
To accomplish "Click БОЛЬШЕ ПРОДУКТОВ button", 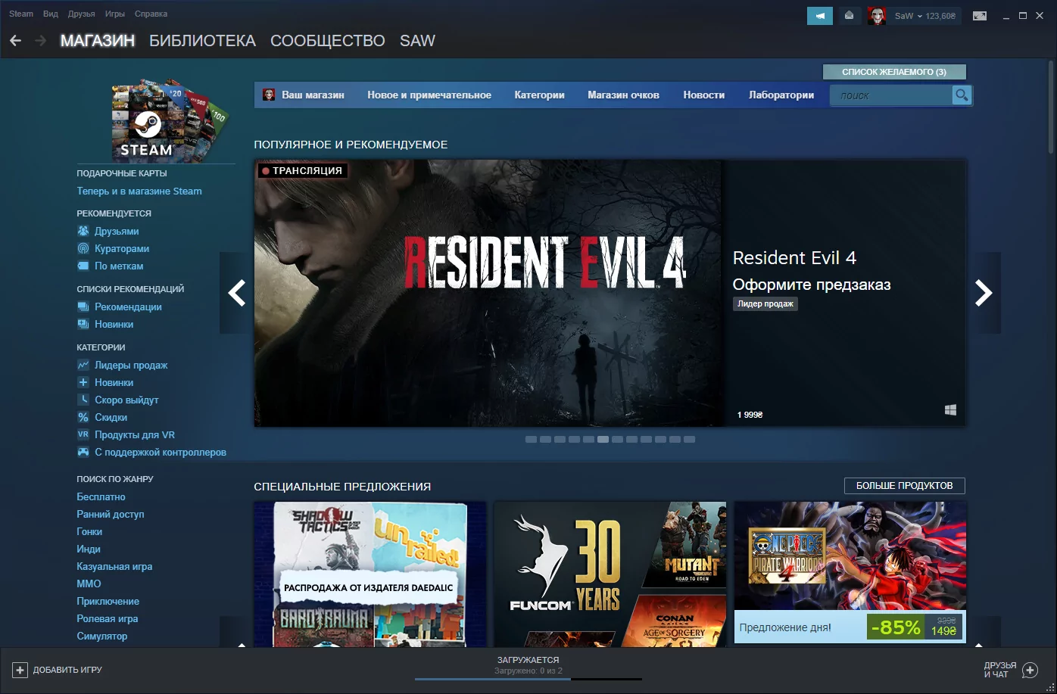I will 904,486.
